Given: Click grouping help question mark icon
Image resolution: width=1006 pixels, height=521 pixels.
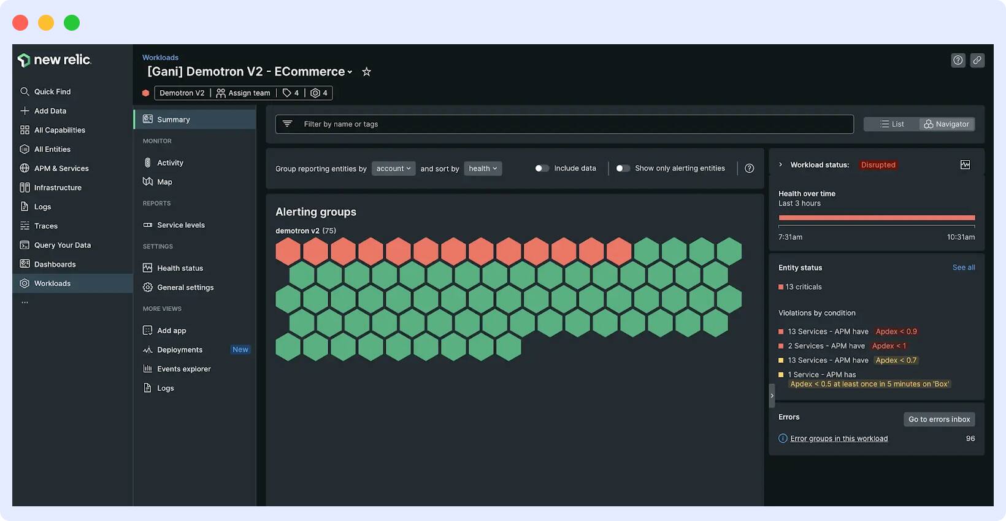Looking at the screenshot, I should (750, 168).
